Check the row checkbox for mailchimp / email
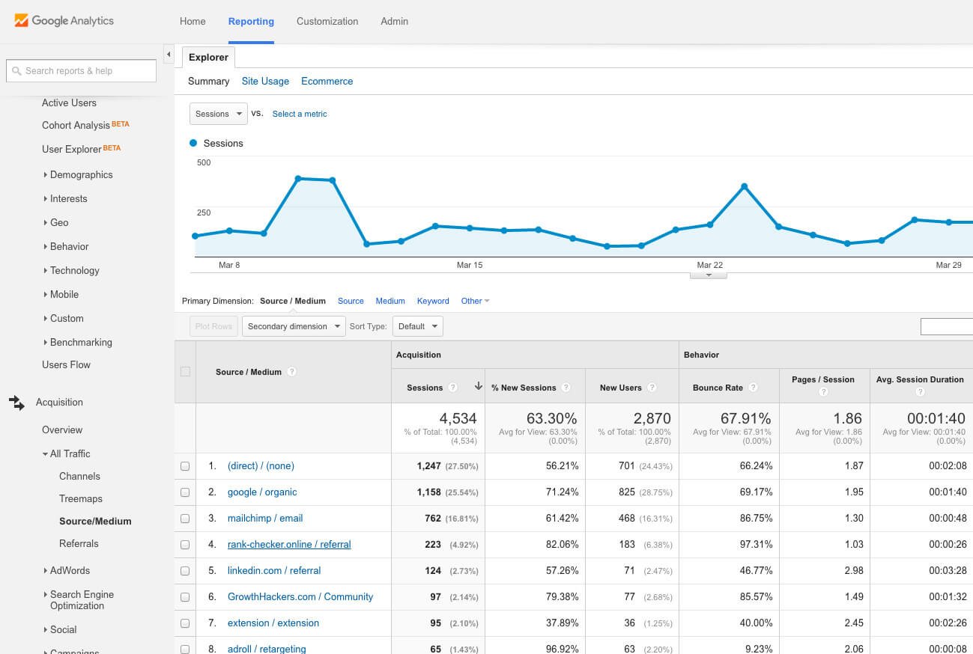 (x=184, y=518)
